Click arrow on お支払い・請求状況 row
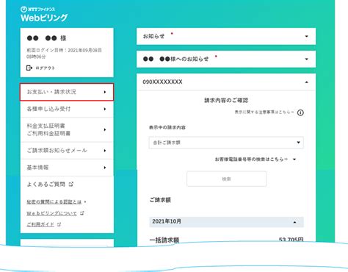This screenshot has height=272, width=348. click(105, 92)
